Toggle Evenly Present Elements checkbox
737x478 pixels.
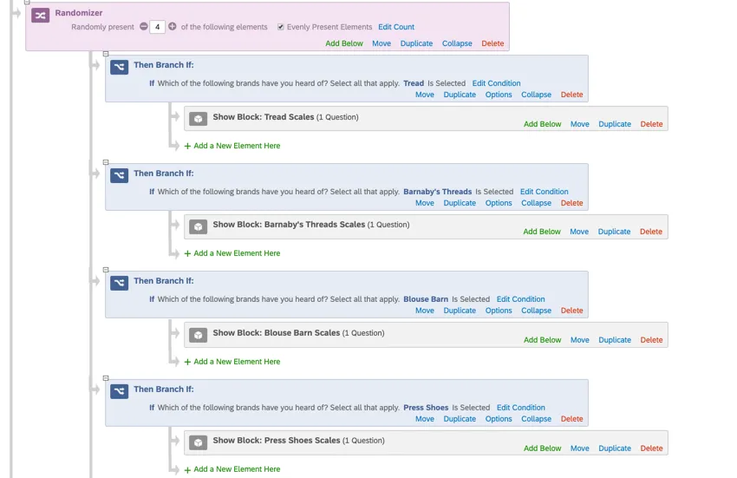pos(281,27)
